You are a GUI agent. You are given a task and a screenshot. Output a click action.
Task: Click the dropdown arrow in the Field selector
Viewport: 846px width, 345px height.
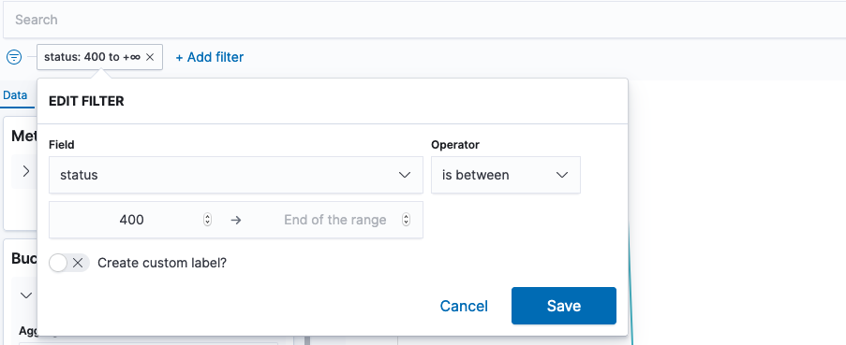405,175
